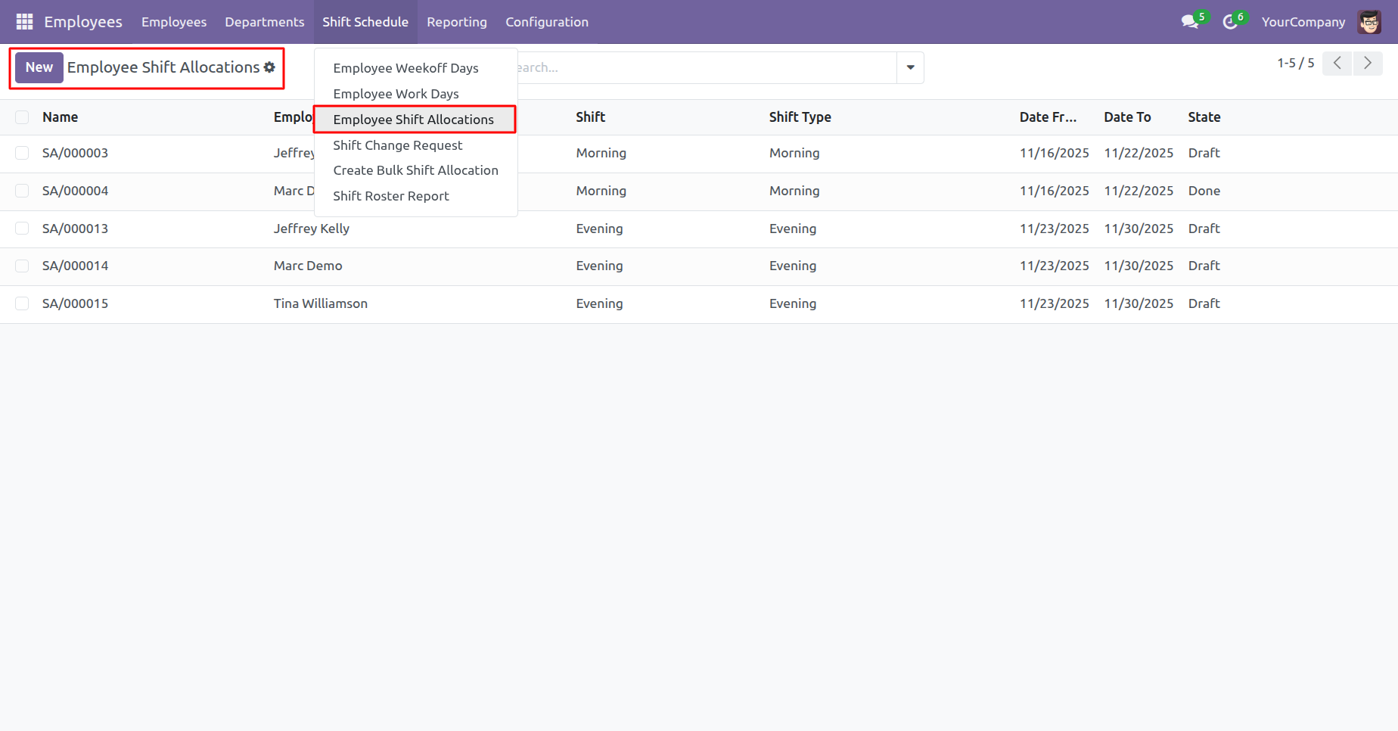Click the New button
The width and height of the screenshot is (1398, 731).
39,67
